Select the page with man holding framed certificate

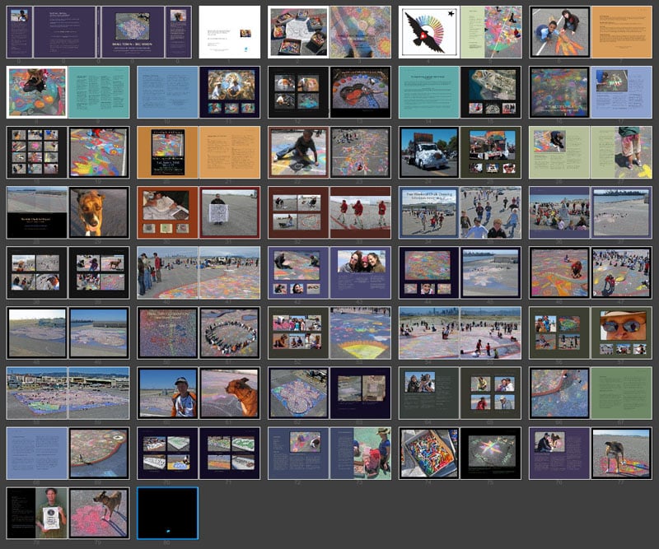pyautogui.click(x=37, y=514)
